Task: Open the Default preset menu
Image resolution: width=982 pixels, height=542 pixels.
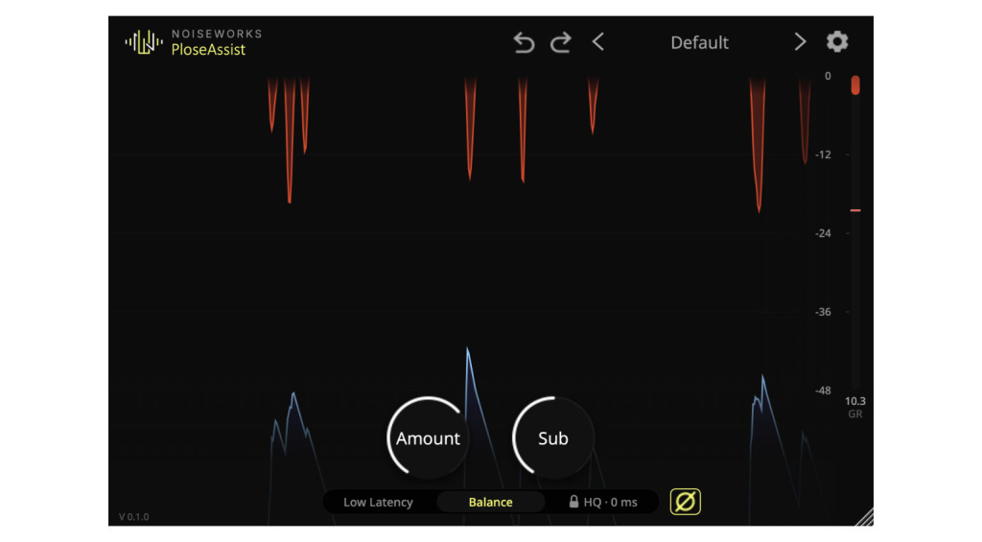Action: point(699,42)
